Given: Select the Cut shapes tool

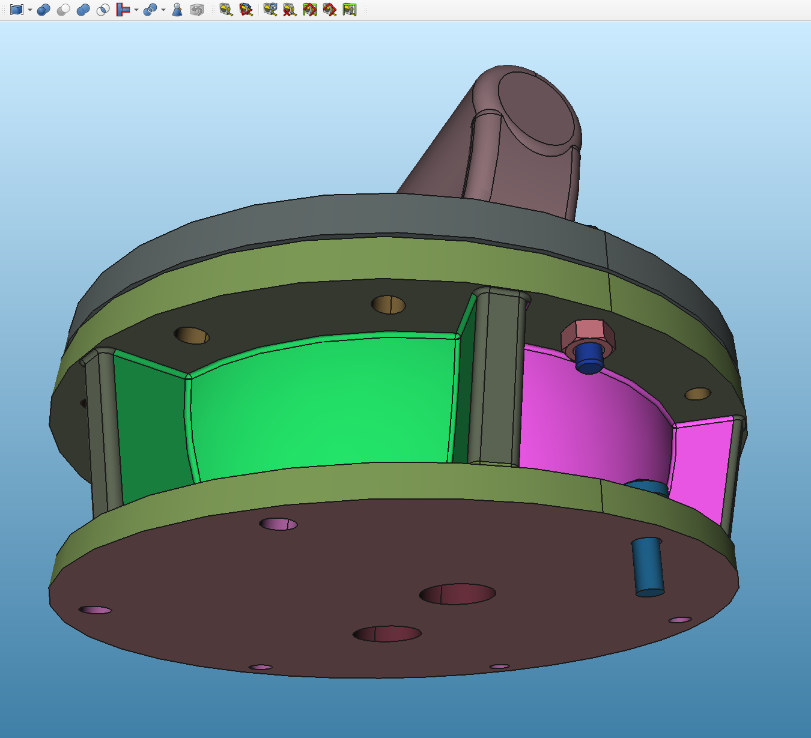Looking at the screenshot, I should coord(63,10).
